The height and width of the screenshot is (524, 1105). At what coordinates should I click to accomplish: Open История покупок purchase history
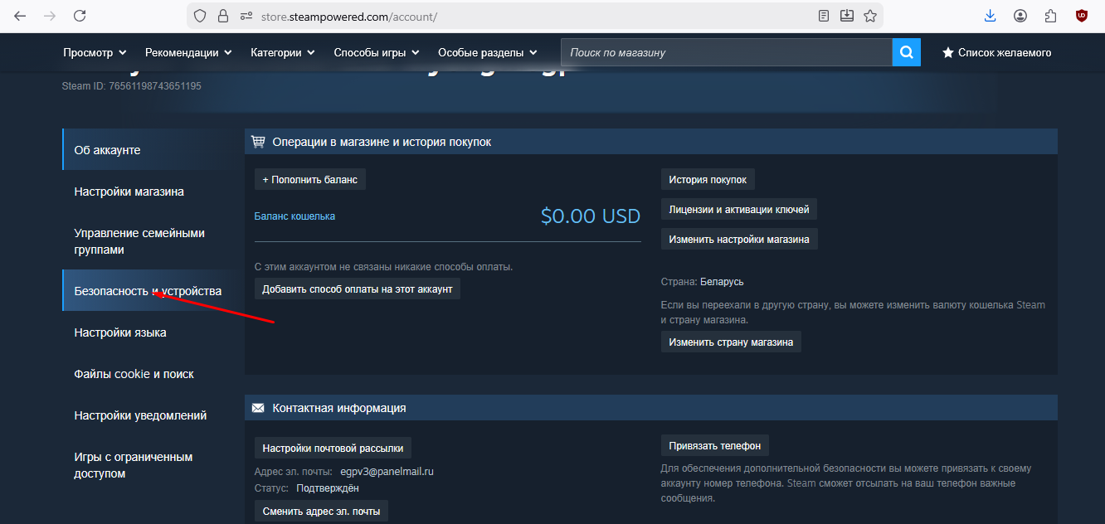click(x=708, y=179)
